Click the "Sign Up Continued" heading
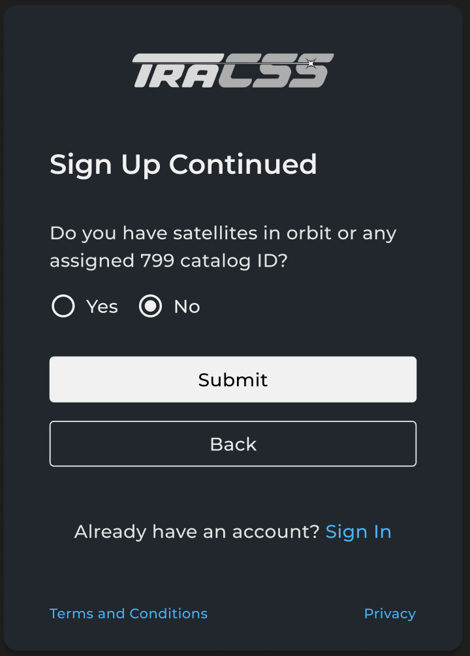Screen dimensions: 470x656 pyautogui.click(x=183, y=164)
